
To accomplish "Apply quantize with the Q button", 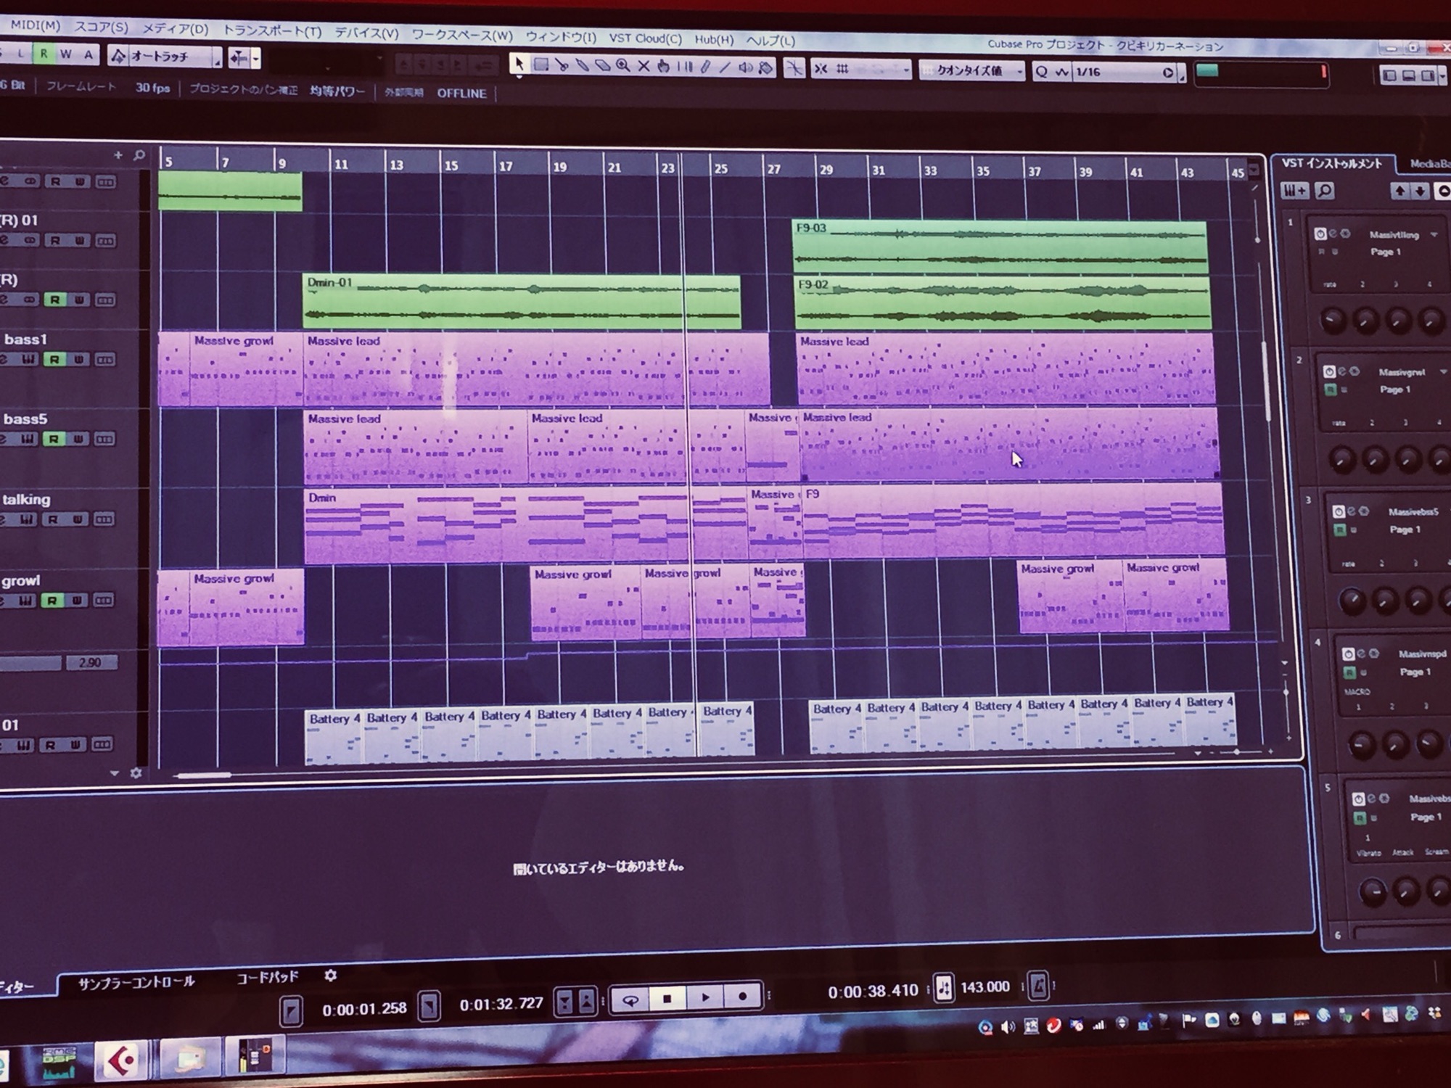I will pyautogui.click(x=1043, y=72).
